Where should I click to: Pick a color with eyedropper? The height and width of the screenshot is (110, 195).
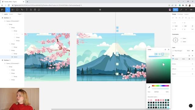click(x=149, y=87)
